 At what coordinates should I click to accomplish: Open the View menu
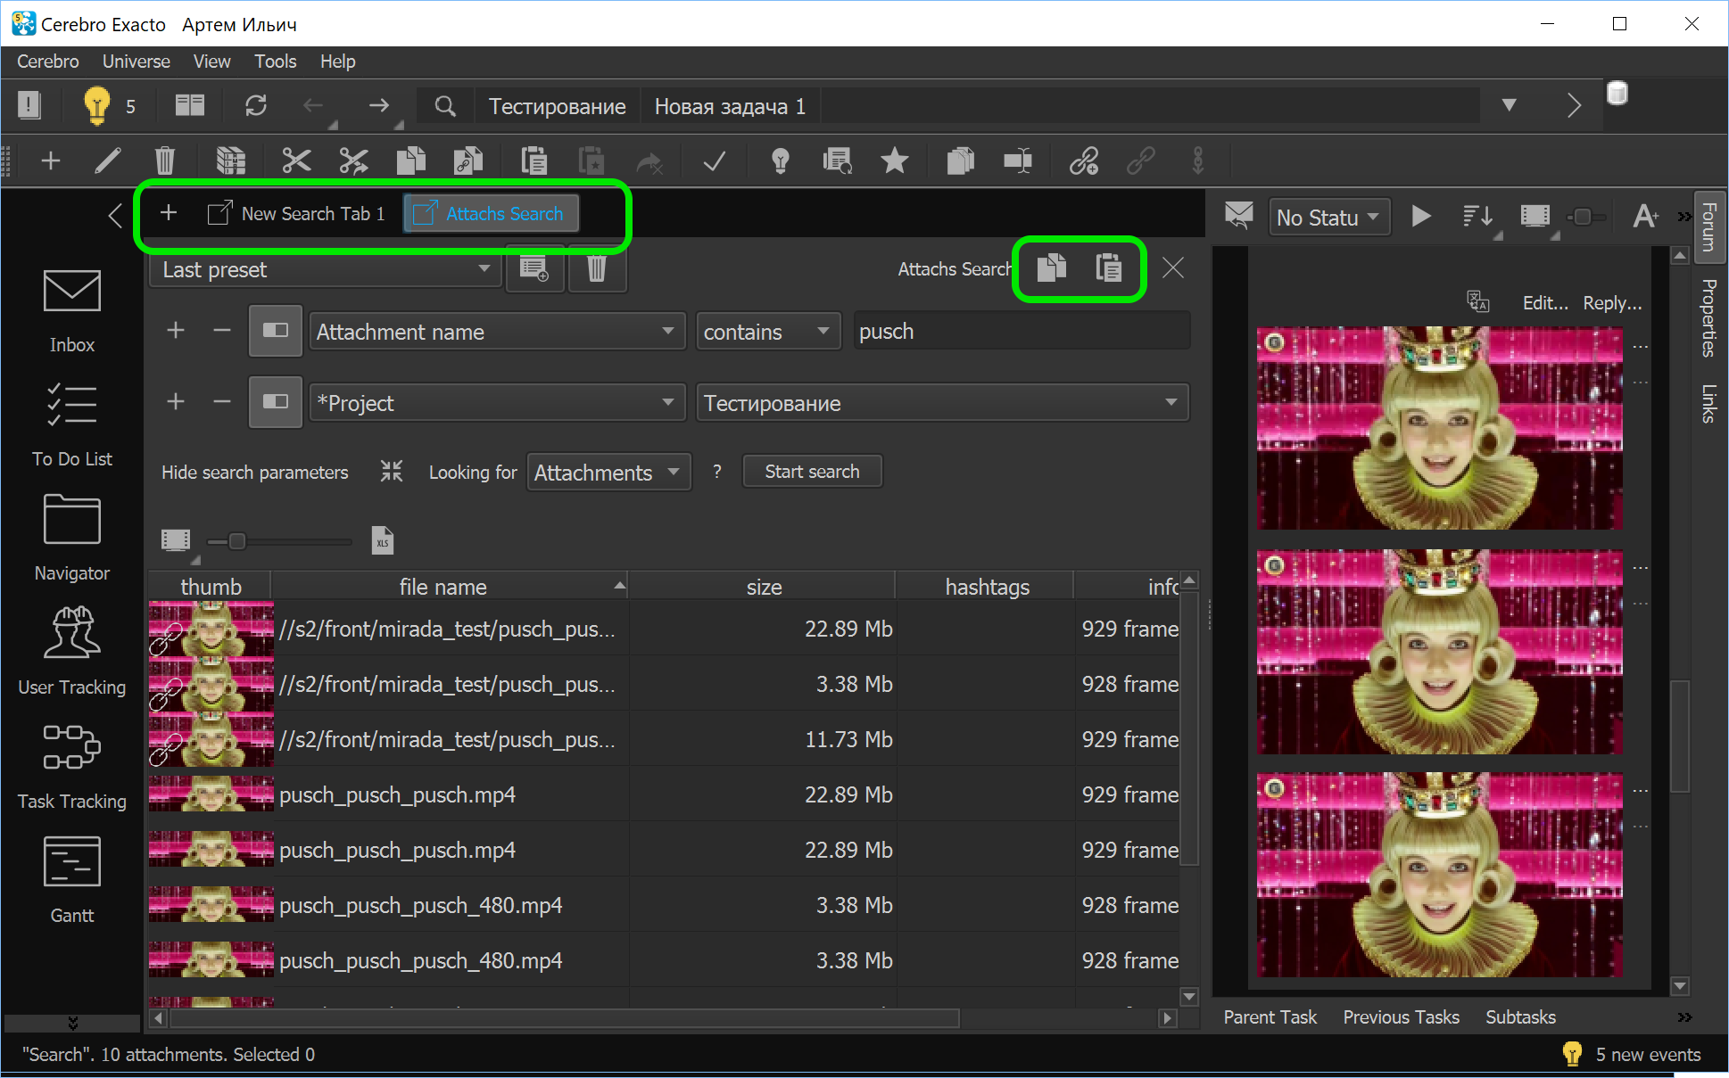pyautogui.click(x=212, y=62)
